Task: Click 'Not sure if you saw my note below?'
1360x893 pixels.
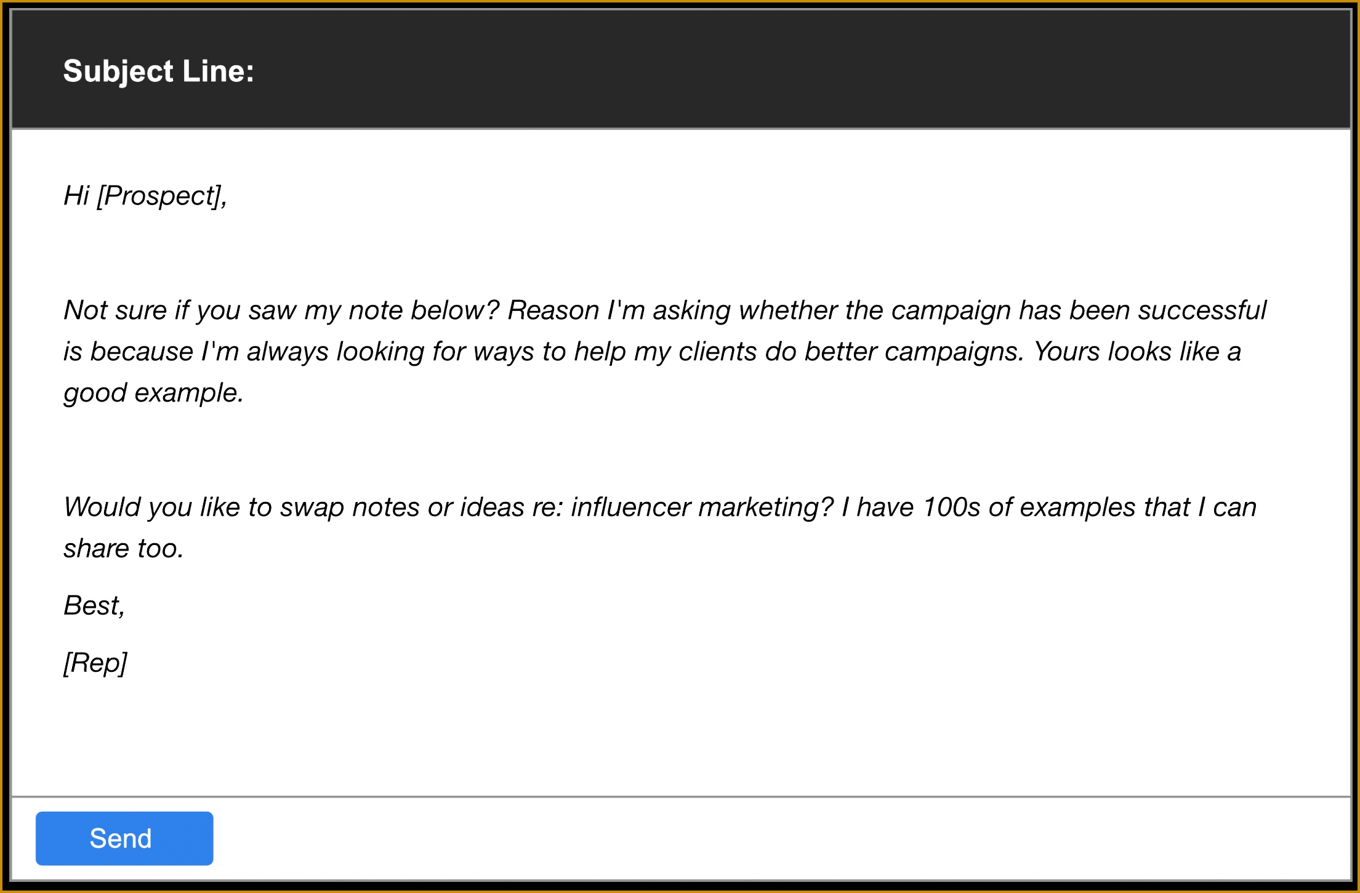Action: (x=281, y=310)
